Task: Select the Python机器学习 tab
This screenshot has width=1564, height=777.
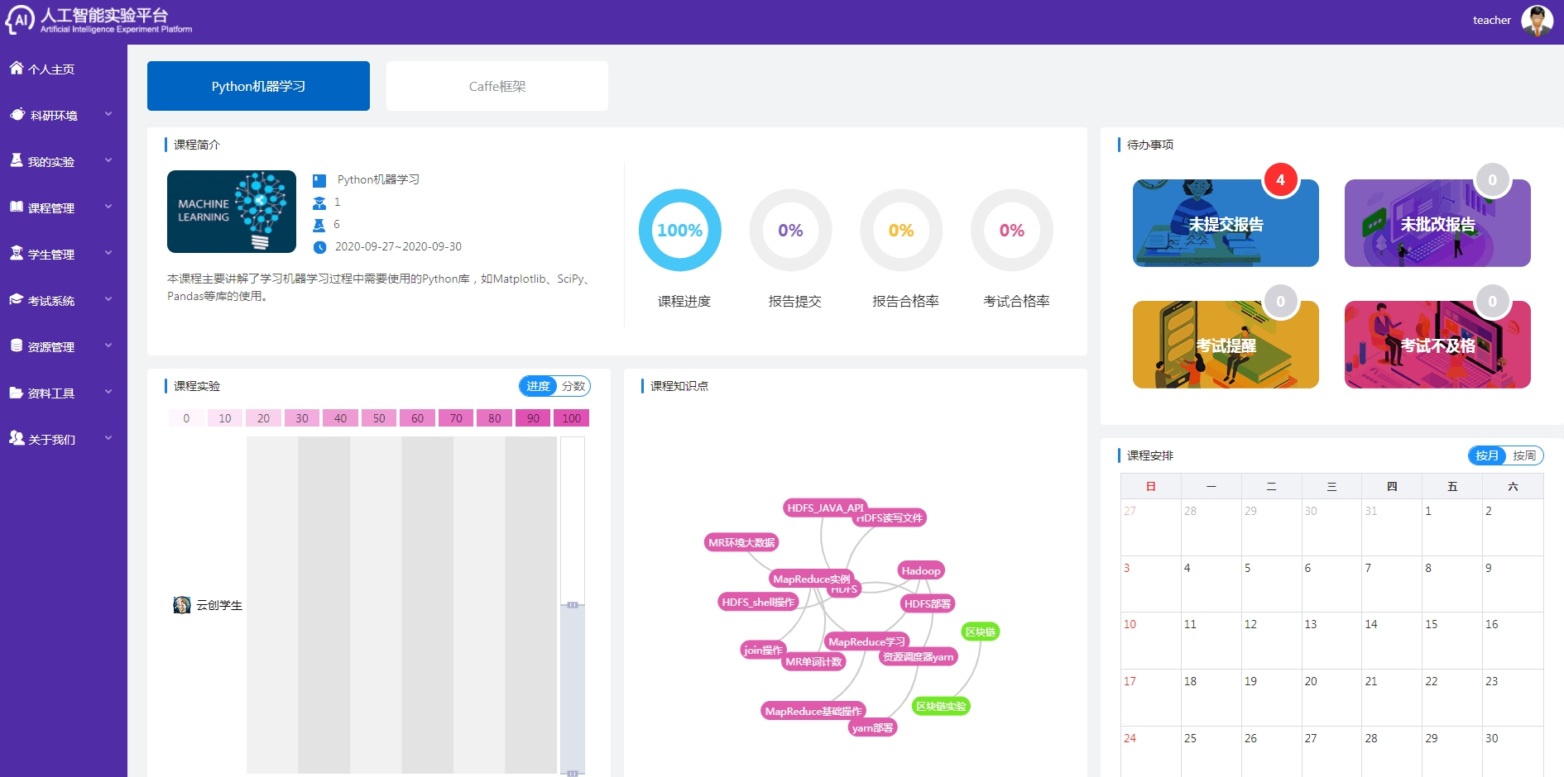Action: (x=258, y=86)
